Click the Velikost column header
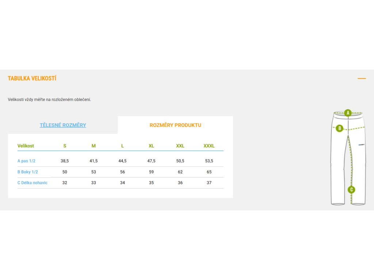The height and width of the screenshot is (280, 374). pos(26,146)
